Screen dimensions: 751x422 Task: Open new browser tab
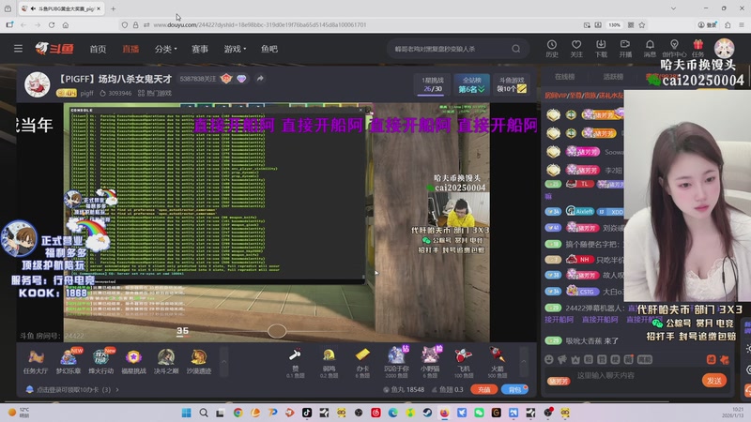(x=113, y=8)
